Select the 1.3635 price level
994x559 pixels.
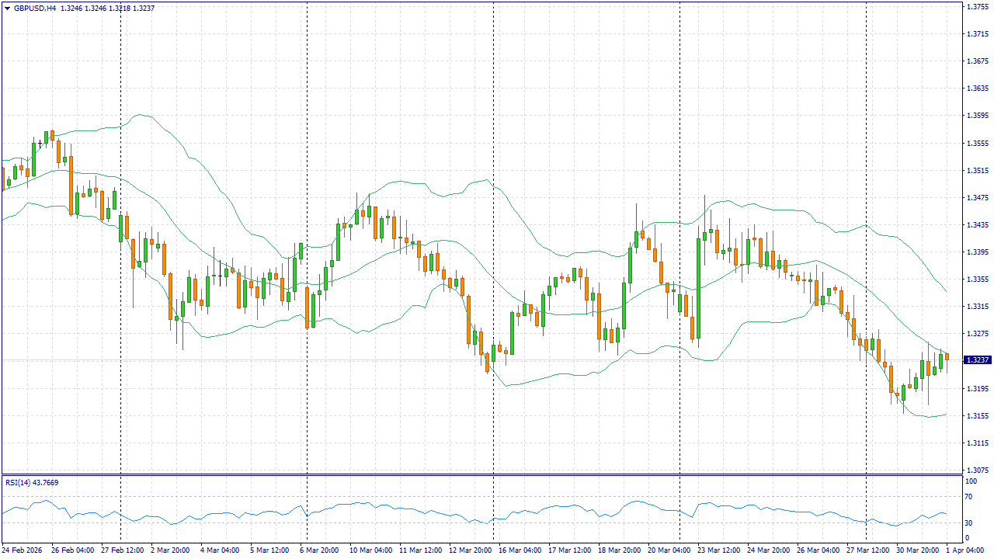976,89
